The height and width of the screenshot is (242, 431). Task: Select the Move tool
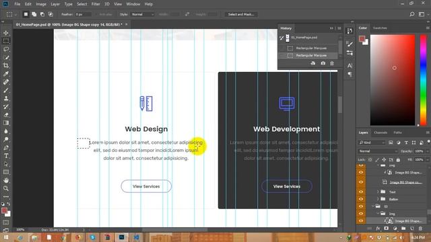coord(6,33)
